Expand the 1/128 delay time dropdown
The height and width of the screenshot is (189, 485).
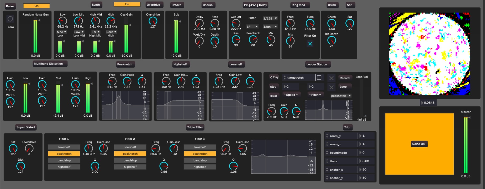click(x=270, y=18)
